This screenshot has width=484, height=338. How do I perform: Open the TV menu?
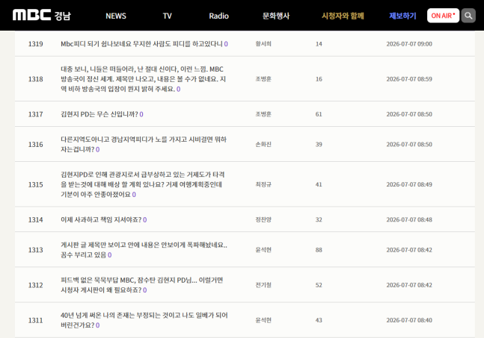click(x=168, y=16)
